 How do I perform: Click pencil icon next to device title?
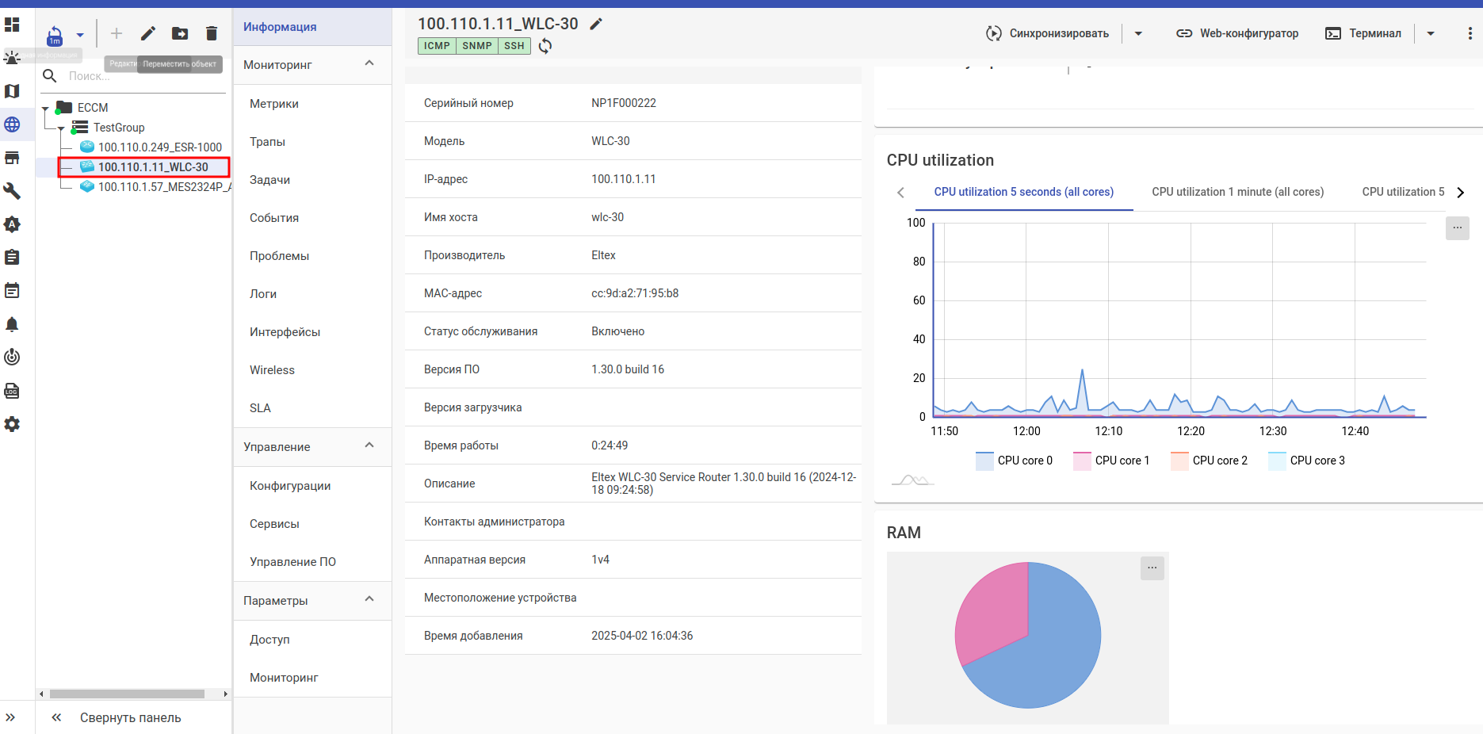point(596,24)
